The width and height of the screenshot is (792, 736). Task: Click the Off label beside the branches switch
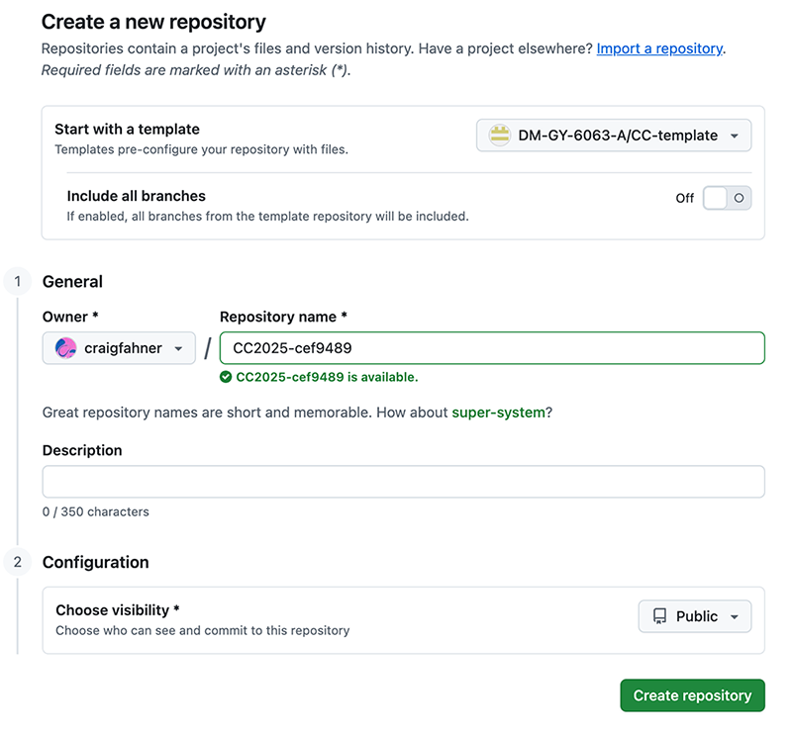684,198
